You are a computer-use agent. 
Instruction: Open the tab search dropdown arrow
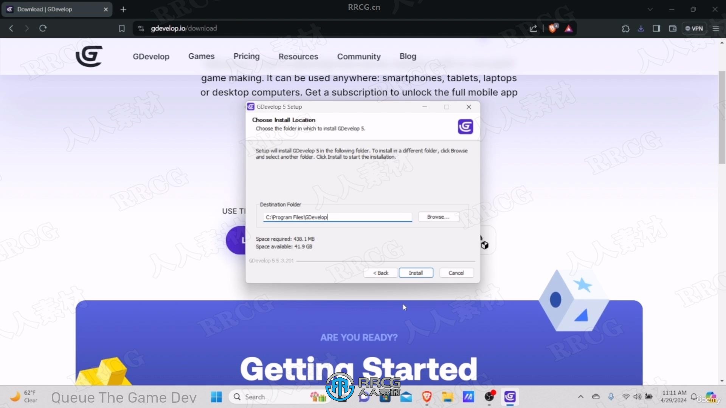tap(650, 9)
